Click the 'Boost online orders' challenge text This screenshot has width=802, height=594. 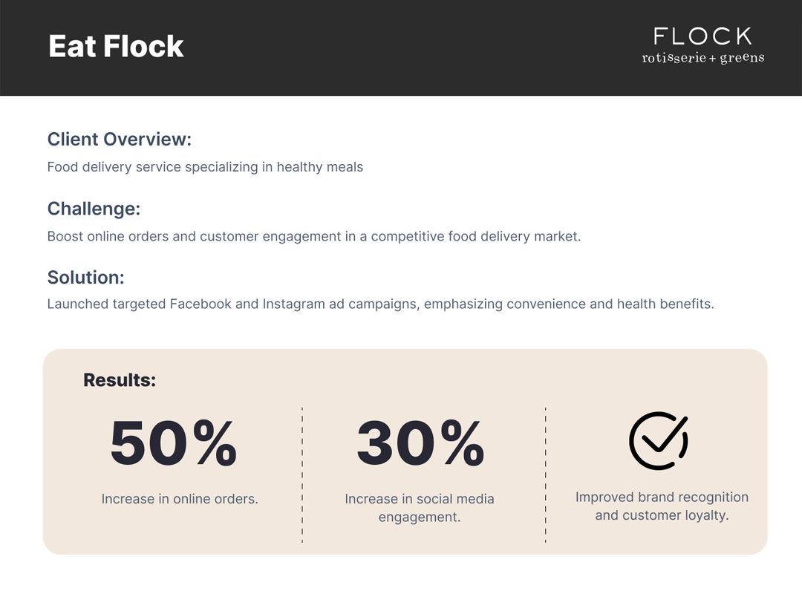pos(314,236)
